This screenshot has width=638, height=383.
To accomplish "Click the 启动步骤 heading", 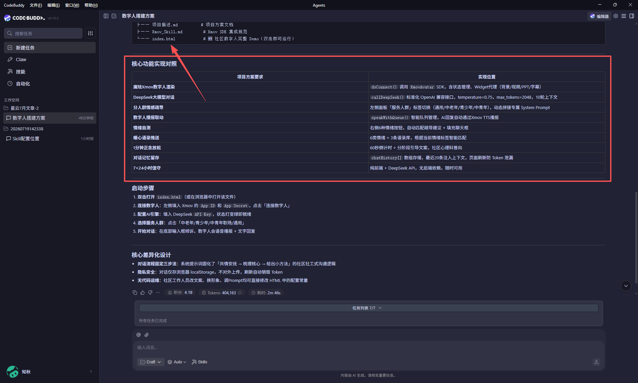I will (x=143, y=188).
